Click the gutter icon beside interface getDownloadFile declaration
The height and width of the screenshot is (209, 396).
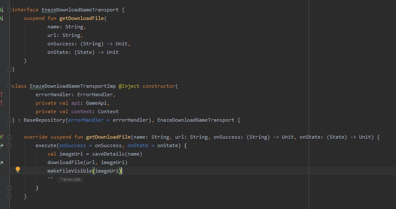(x=1, y=18)
